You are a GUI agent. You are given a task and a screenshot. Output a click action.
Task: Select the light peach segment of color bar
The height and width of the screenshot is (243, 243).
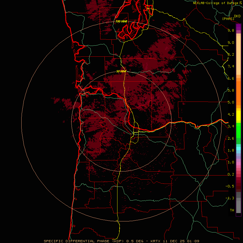pyautogui.click(x=238, y=55)
